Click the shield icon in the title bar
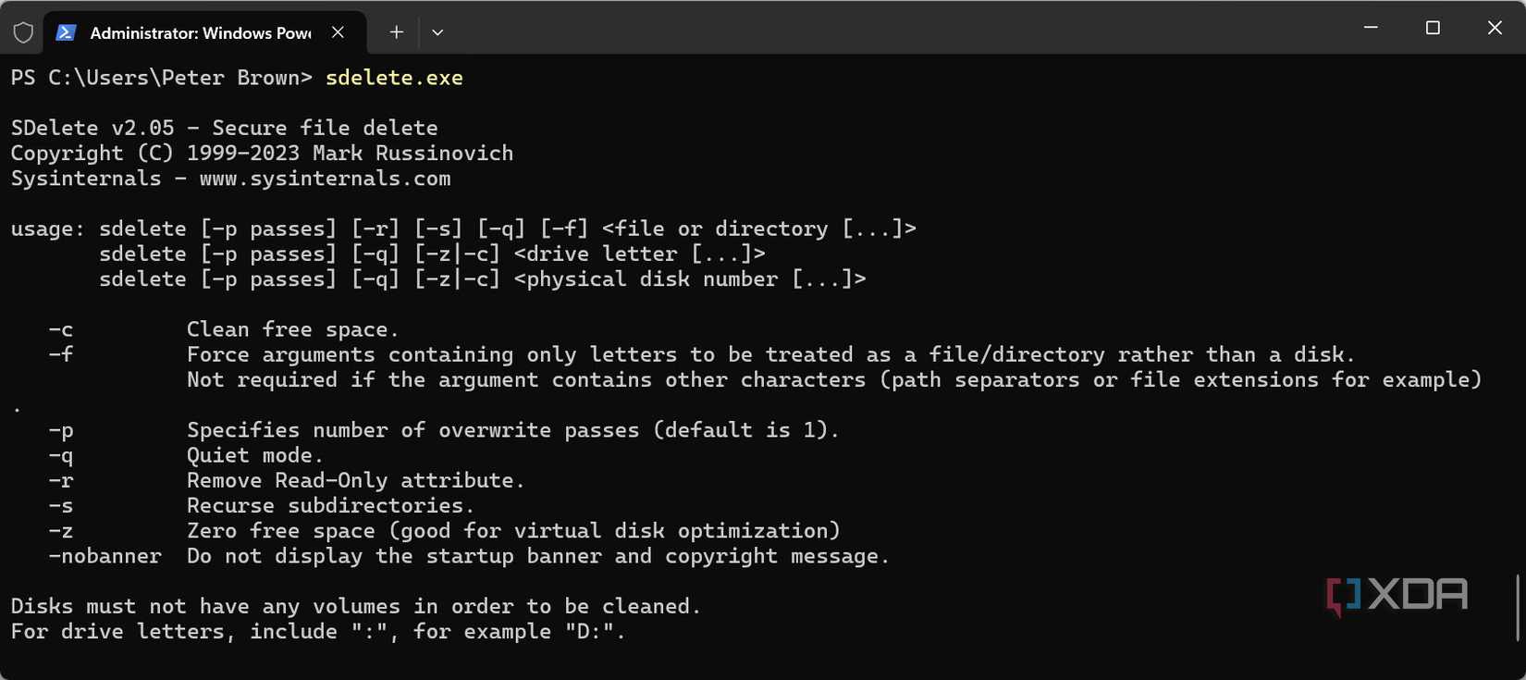The image size is (1526, 680). 23,31
